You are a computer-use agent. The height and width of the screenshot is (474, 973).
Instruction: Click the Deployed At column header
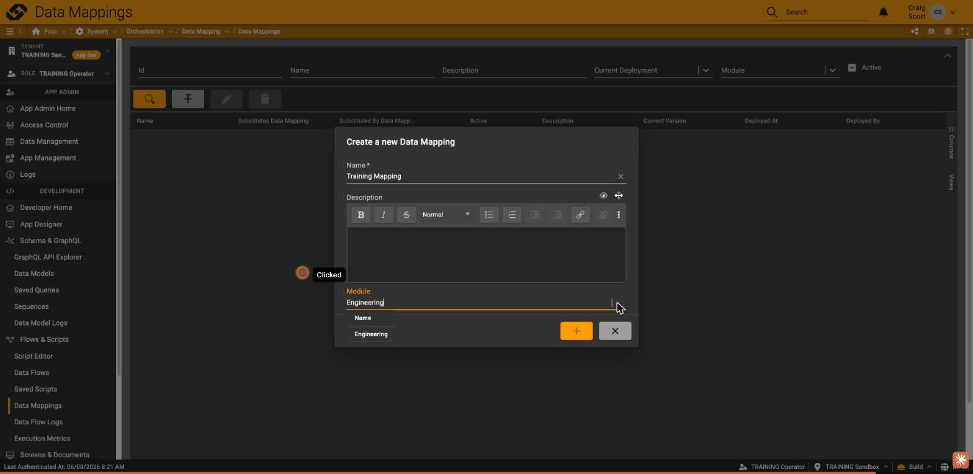[761, 120]
